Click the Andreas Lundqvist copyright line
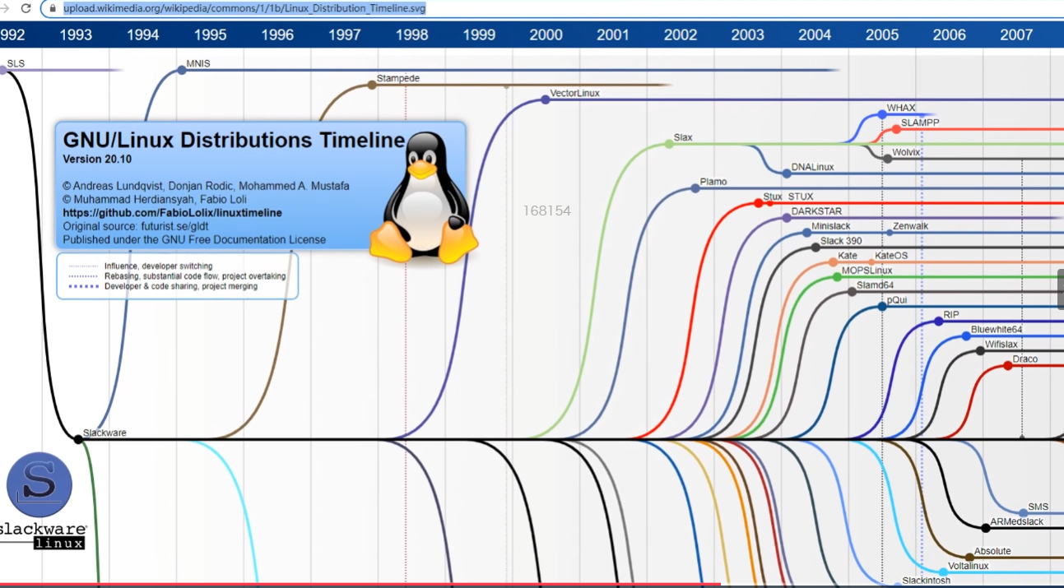Screen dimensions: 1064x588 click(206, 186)
